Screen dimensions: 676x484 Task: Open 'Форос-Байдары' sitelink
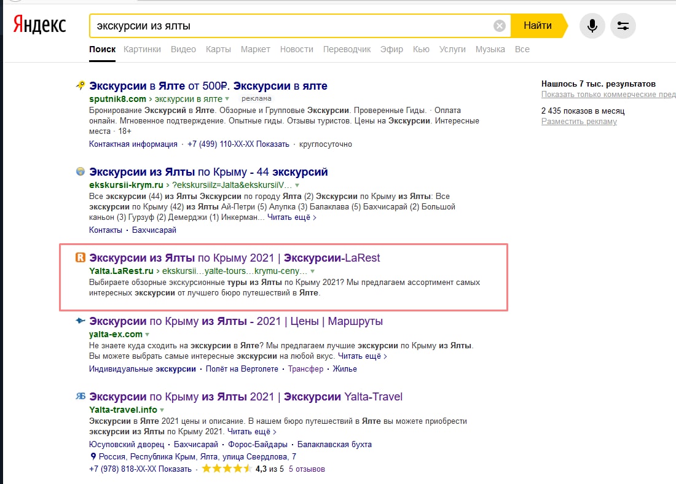[257, 444]
